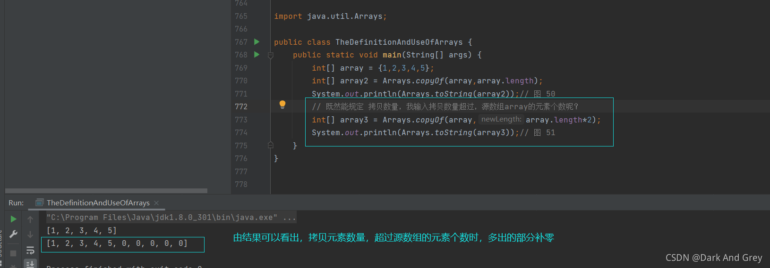This screenshot has height=268, width=770.
Task: Click the main method closing fold marker
Action: [271, 145]
